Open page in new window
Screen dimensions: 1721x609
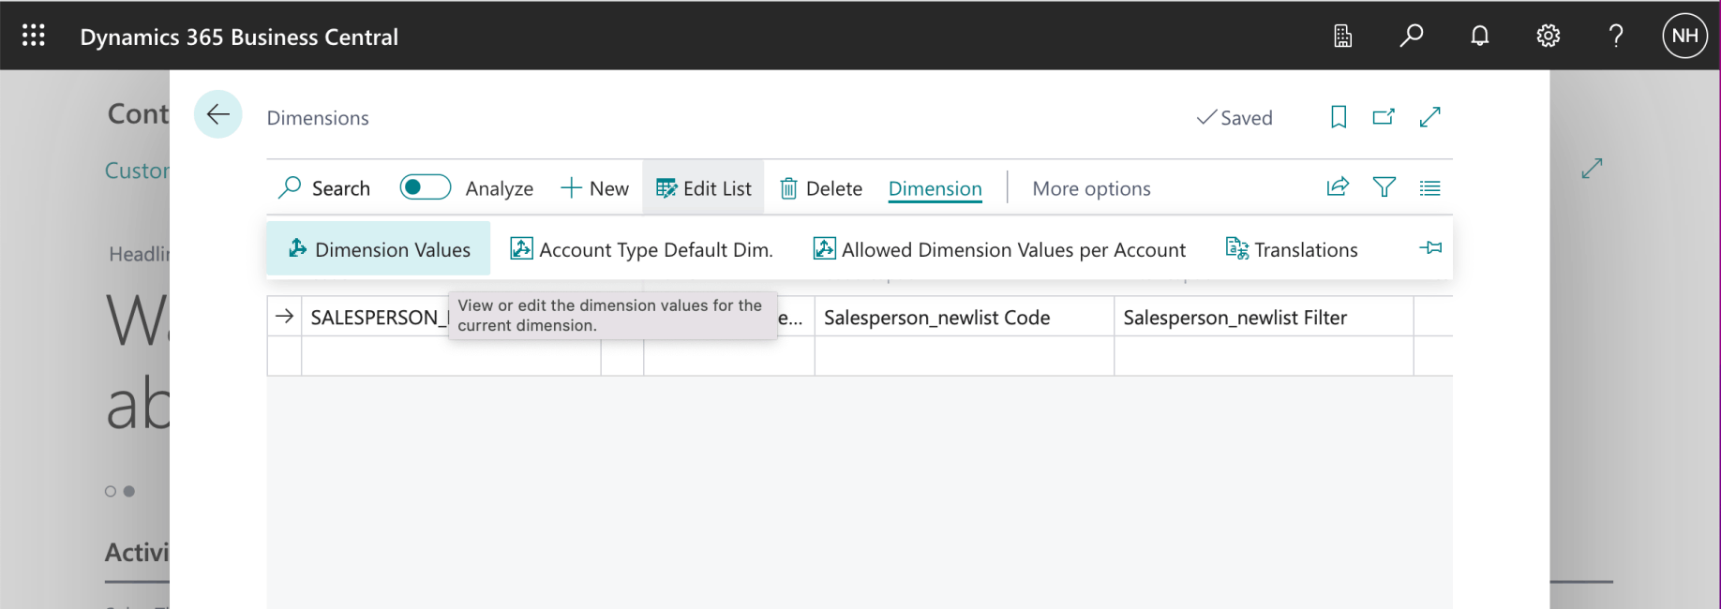tap(1384, 117)
